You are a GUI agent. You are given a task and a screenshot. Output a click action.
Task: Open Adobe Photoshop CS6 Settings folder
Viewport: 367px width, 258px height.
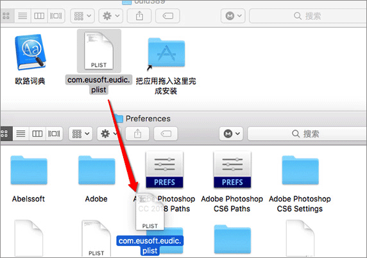click(300, 170)
